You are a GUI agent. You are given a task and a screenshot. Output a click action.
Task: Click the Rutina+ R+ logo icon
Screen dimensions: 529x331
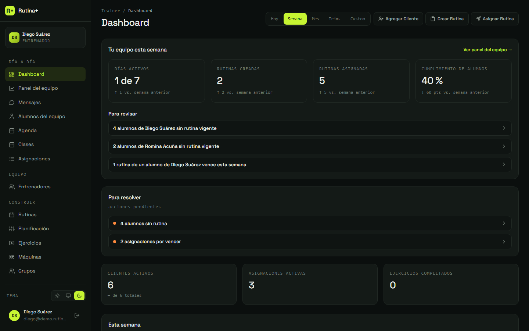tap(10, 11)
